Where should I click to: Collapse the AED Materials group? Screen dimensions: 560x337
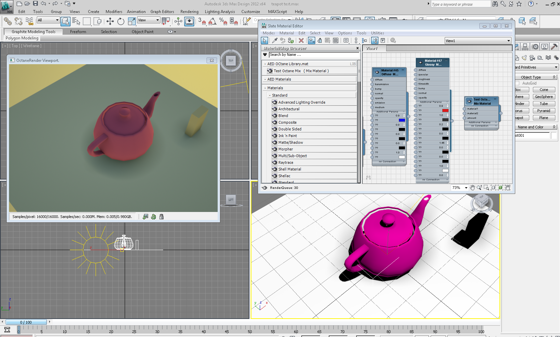click(265, 79)
